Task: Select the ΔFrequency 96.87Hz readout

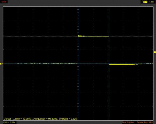Action: point(45,119)
